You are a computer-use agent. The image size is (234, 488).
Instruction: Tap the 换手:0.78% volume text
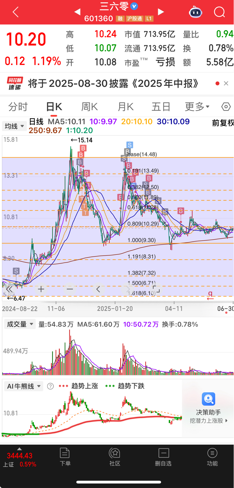pos(180,324)
